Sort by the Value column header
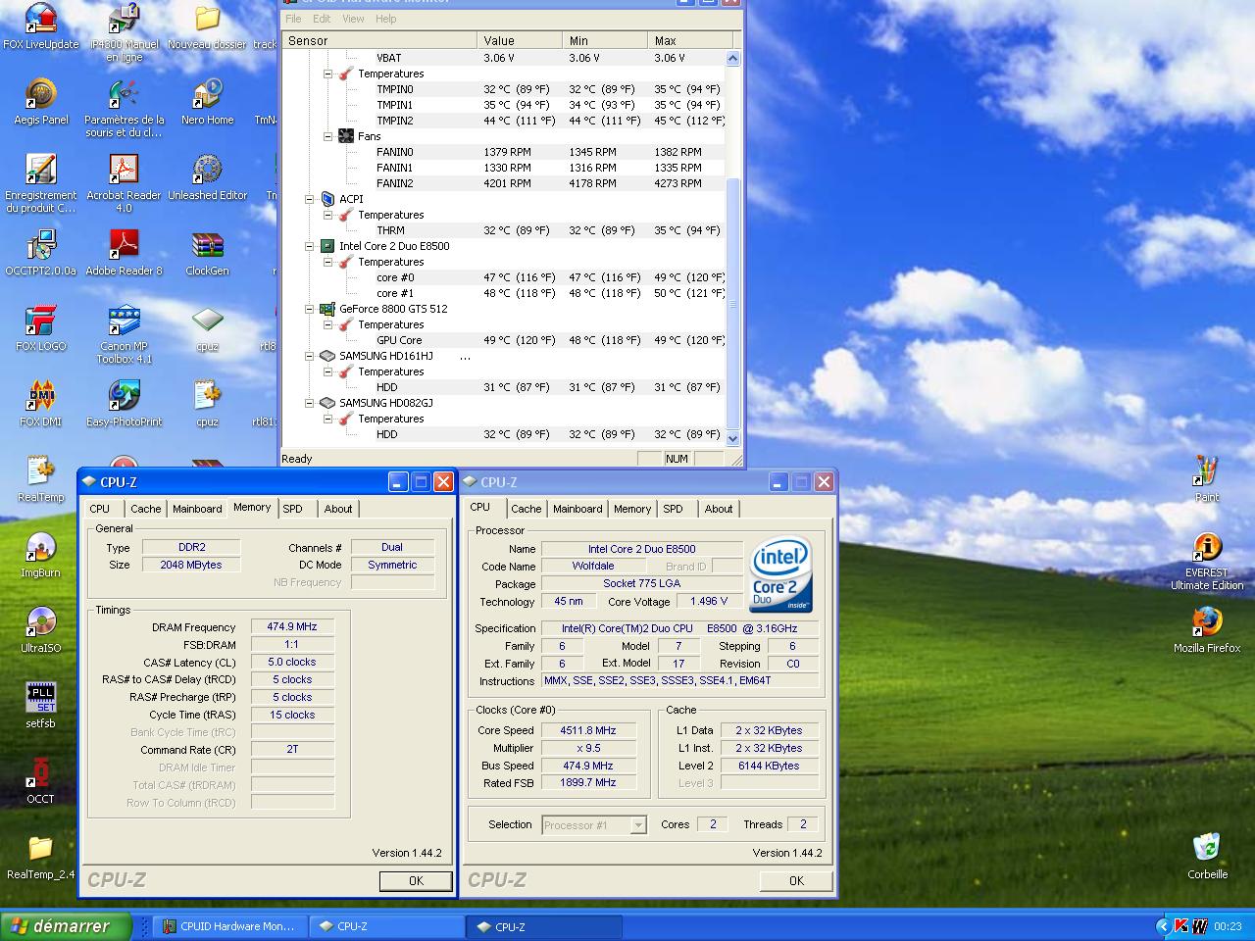The height and width of the screenshot is (941, 1255). click(x=520, y=40)
